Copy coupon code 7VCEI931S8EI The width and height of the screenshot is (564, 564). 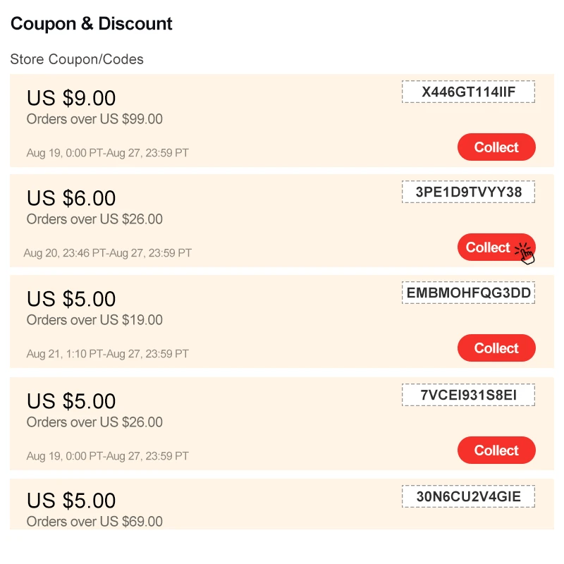(468, 394)
